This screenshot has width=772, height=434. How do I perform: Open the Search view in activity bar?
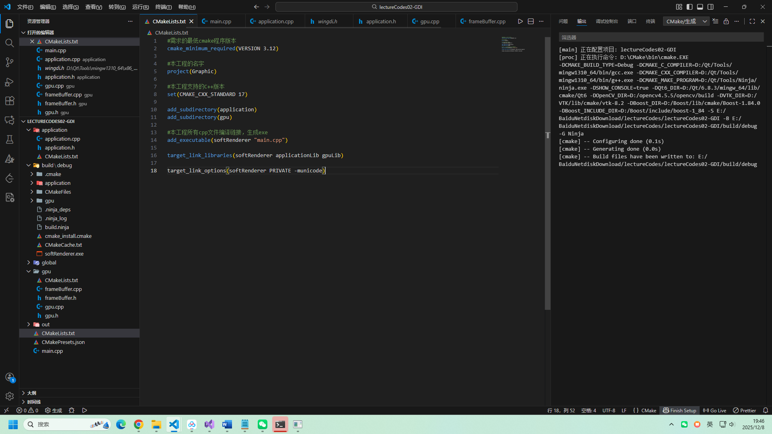10,43
